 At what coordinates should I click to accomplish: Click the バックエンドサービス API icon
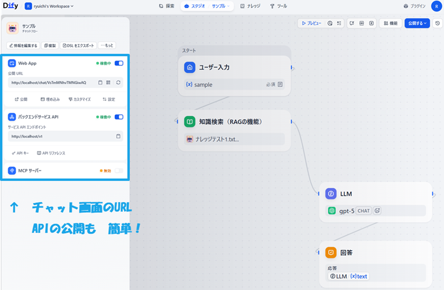pyautogui.click(x=12, y=117)
